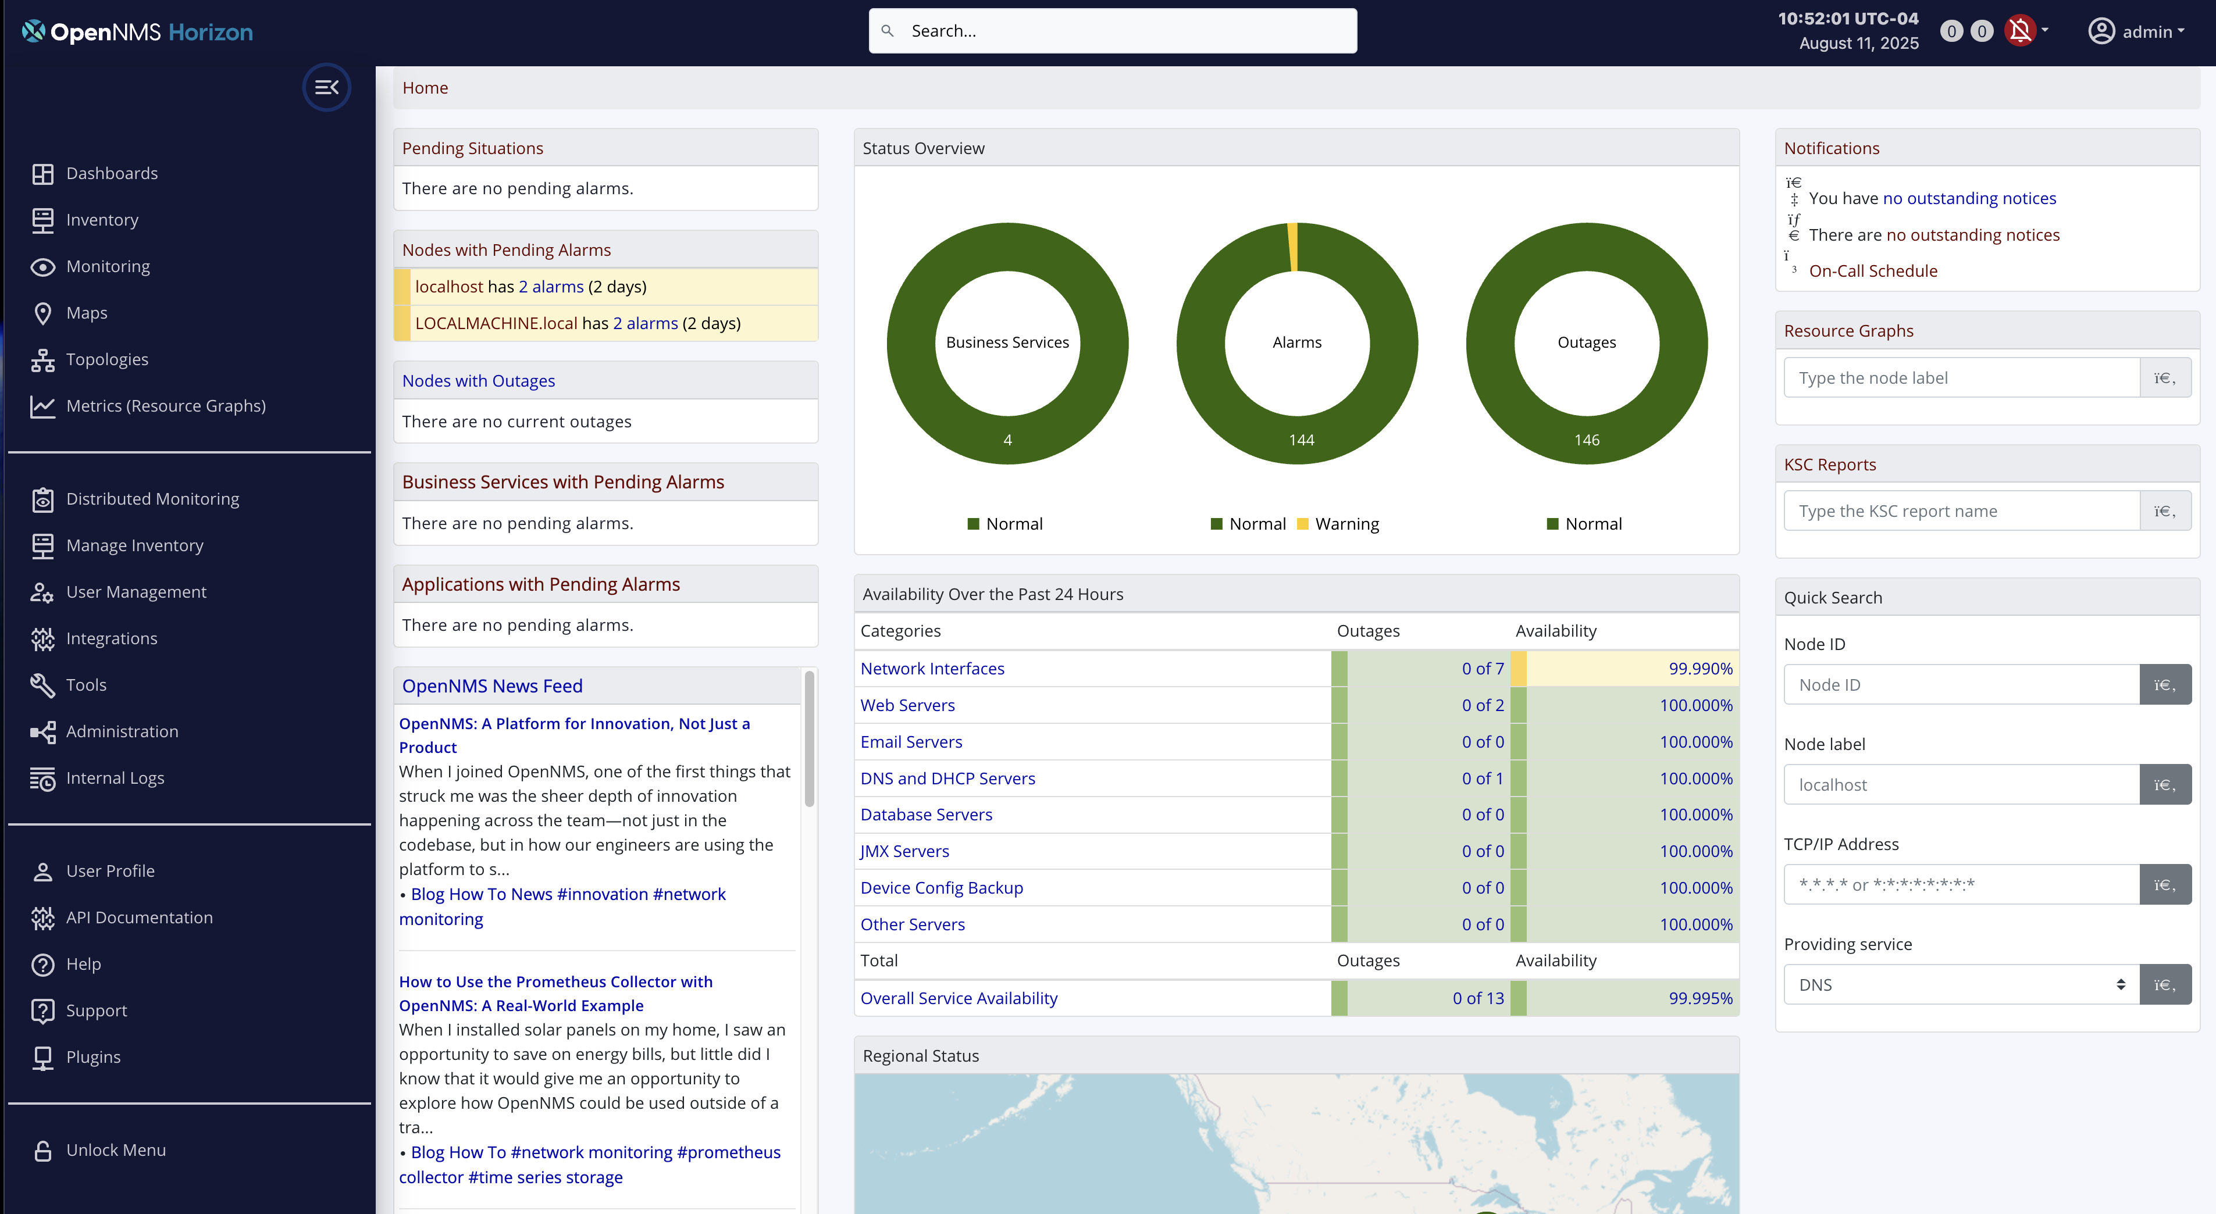
Task: Collapse the sidebar navigation menu
Action: click(x=327, y=87)
